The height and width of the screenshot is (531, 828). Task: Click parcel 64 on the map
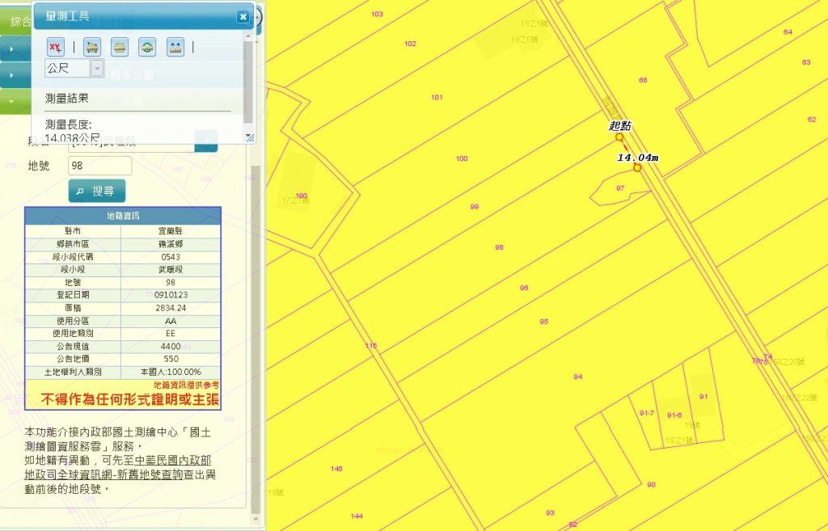(x=788, y=32)
